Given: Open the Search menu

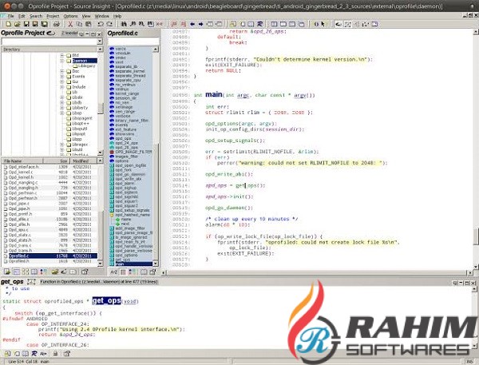Looking at the screenshot, I should pos(36,16).
